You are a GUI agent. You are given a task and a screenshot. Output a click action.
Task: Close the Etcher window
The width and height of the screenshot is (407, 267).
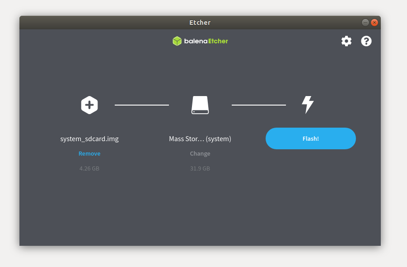coord(374,23)
